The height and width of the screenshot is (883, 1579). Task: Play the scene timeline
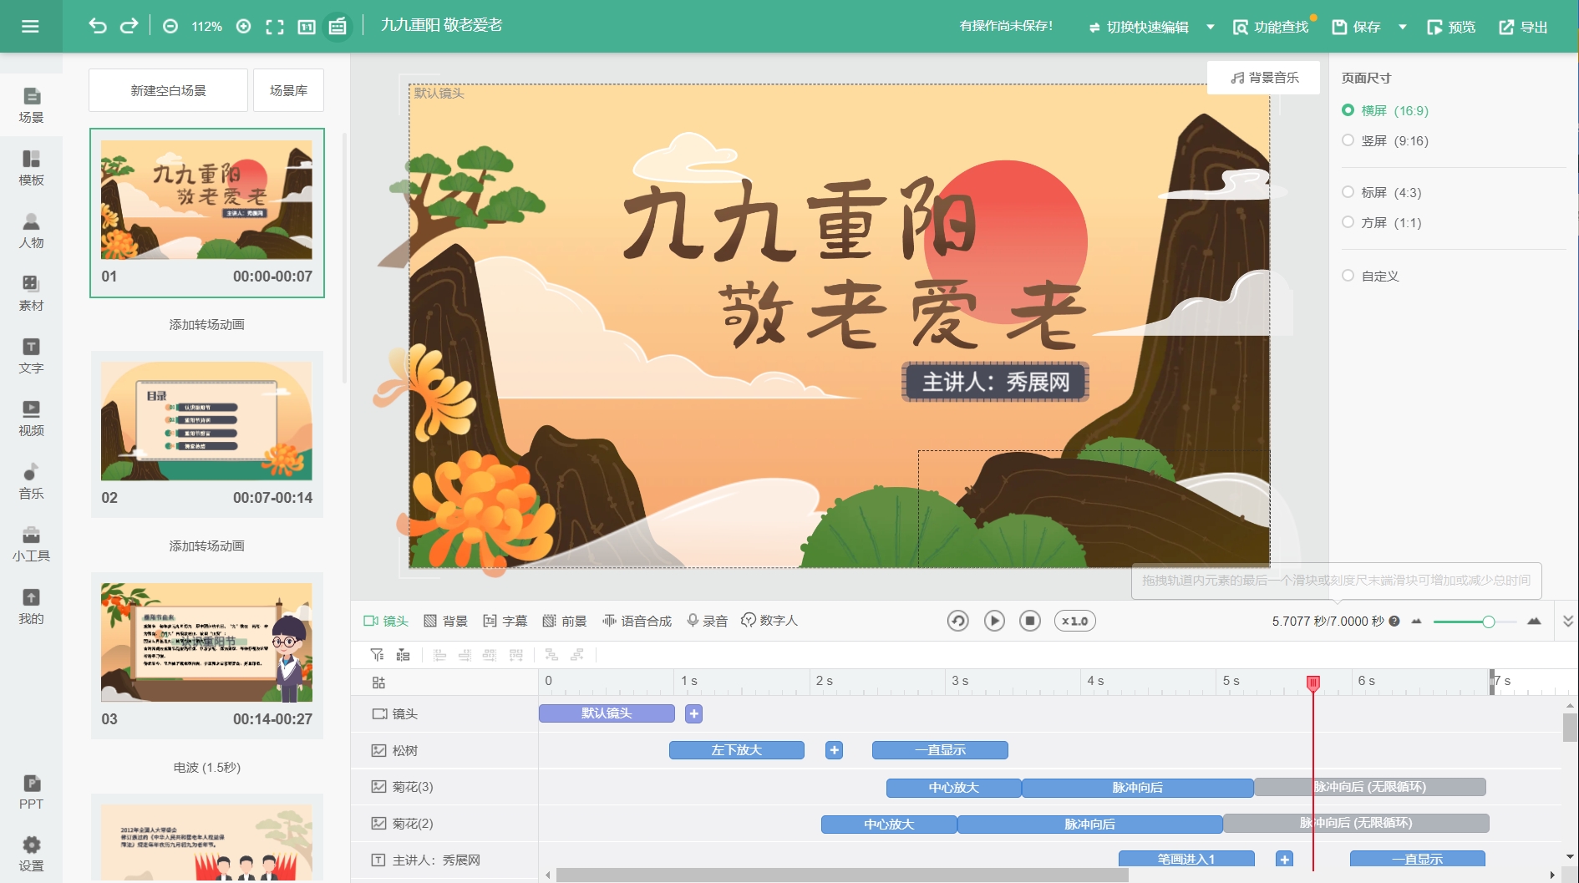[x=994, y=621]
